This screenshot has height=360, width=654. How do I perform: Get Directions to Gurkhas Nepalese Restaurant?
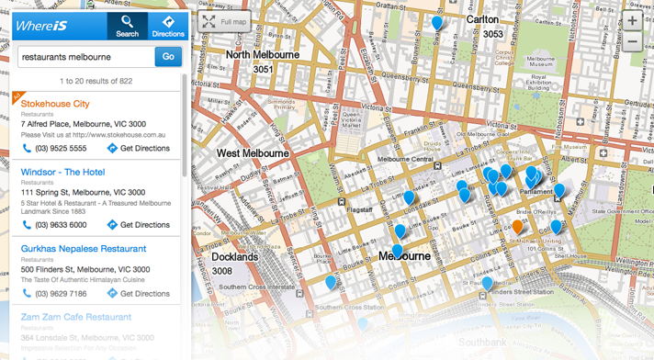[139, 294]
